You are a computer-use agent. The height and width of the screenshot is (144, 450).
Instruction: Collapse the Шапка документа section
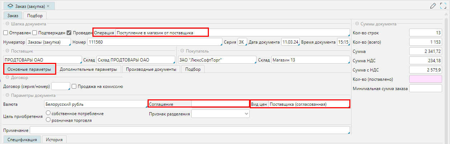click(7, 24)
